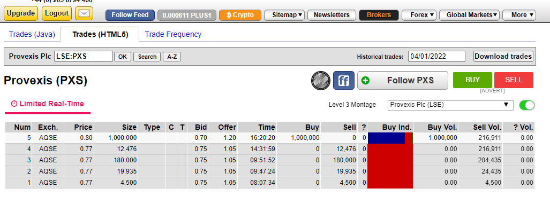Open the Newsletters menu item
This screenshot has height=204, width=550.
(x=331, y=15)
